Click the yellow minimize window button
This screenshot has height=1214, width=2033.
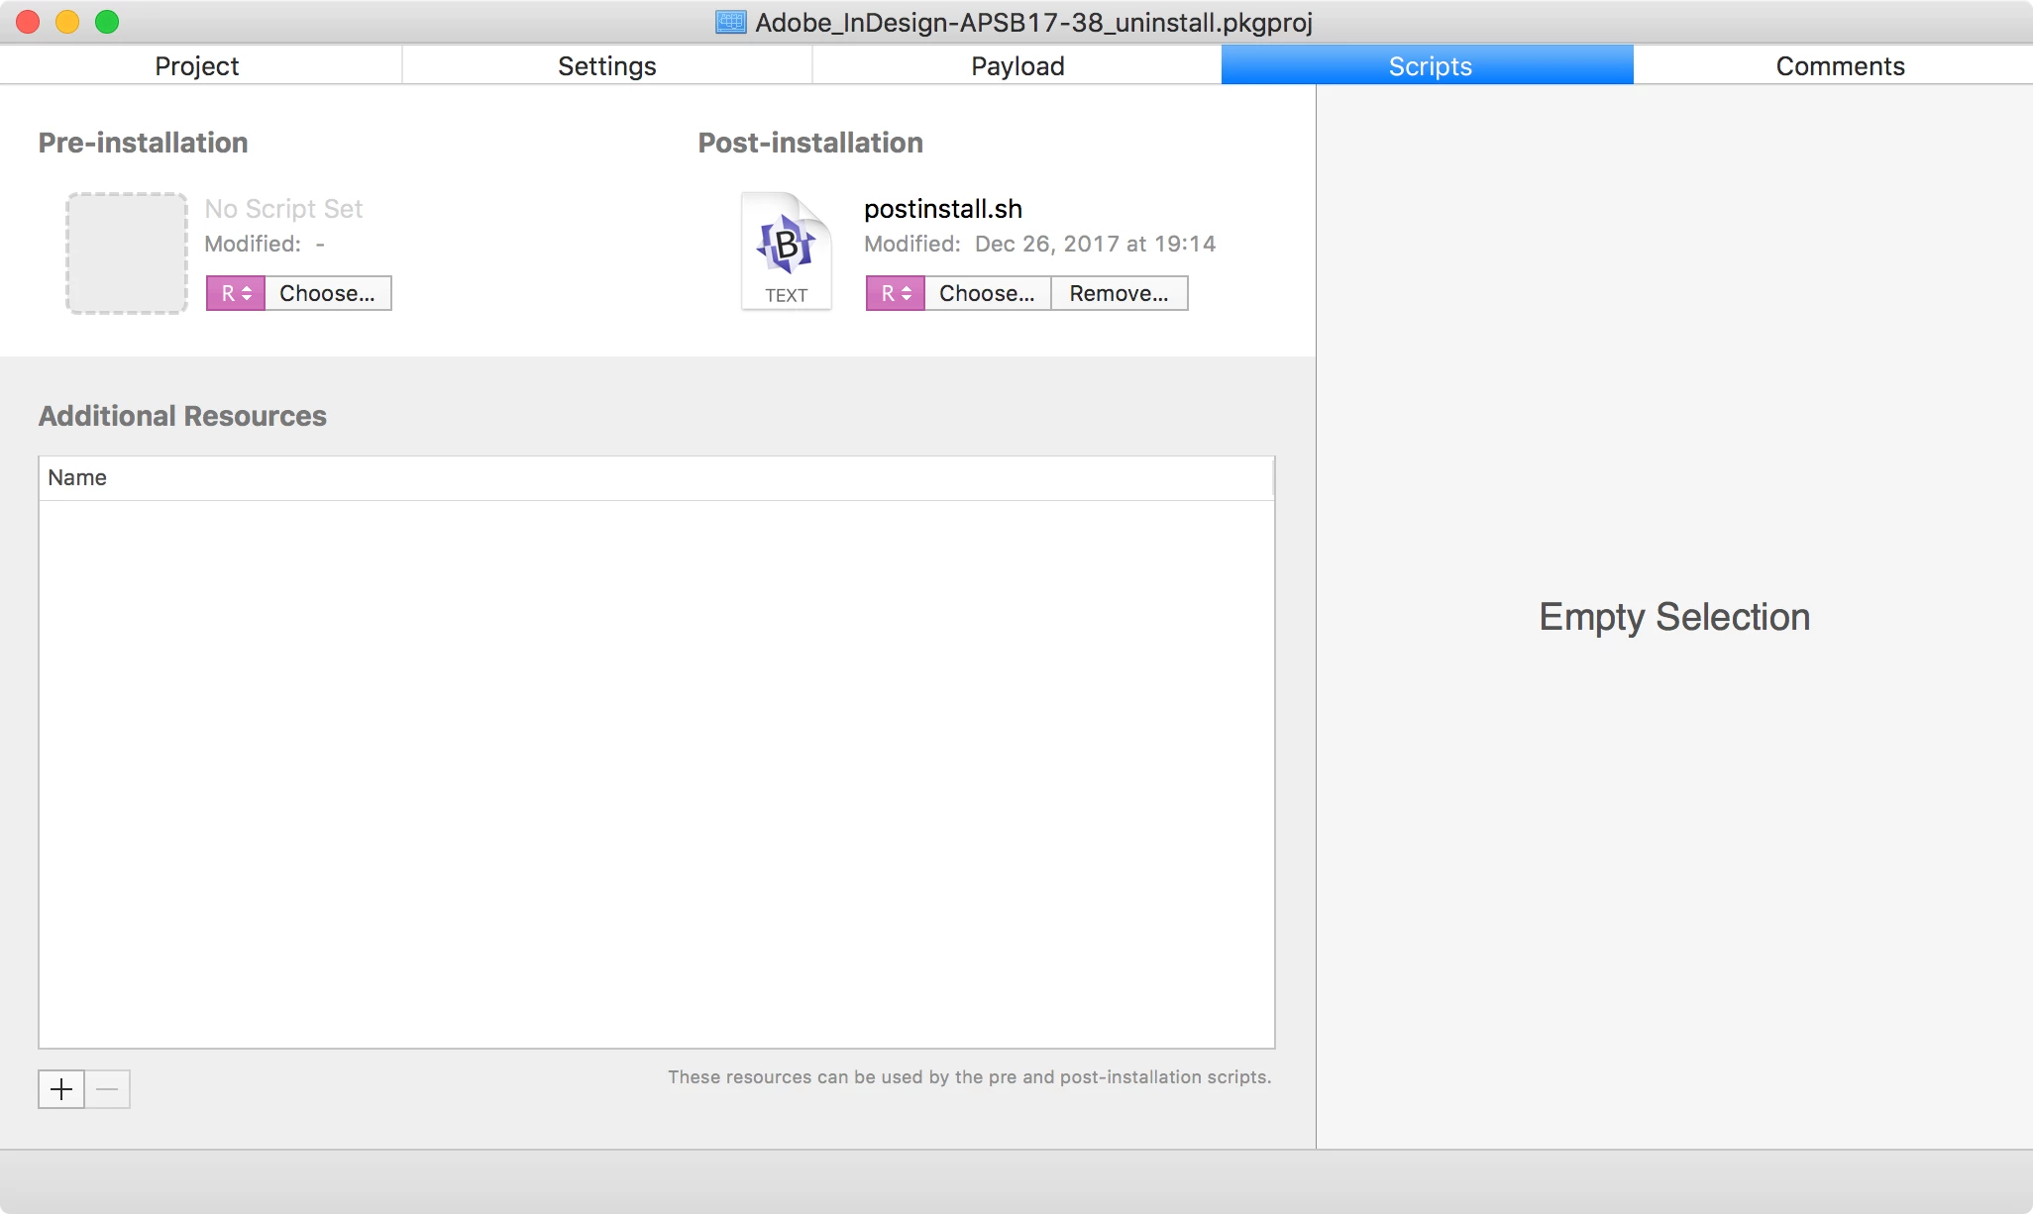tap(67, 22)
